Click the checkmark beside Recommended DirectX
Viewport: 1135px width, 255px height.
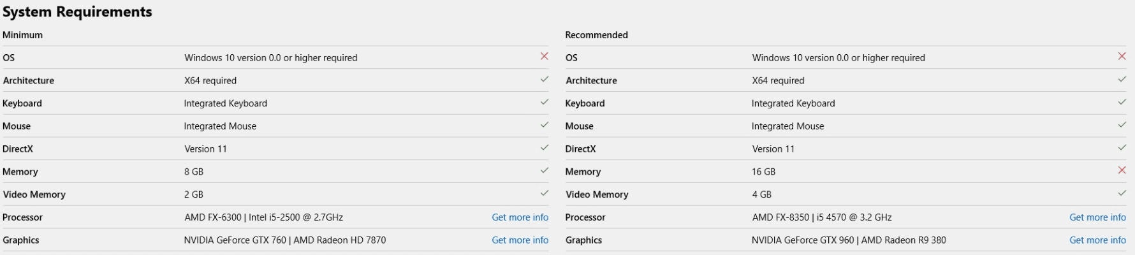(x=1122, y=148)
